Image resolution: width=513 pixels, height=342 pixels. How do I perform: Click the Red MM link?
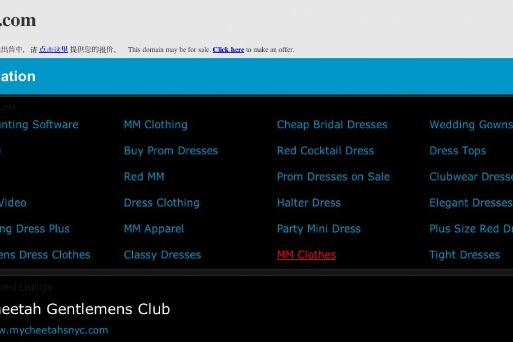coord(144,177)
